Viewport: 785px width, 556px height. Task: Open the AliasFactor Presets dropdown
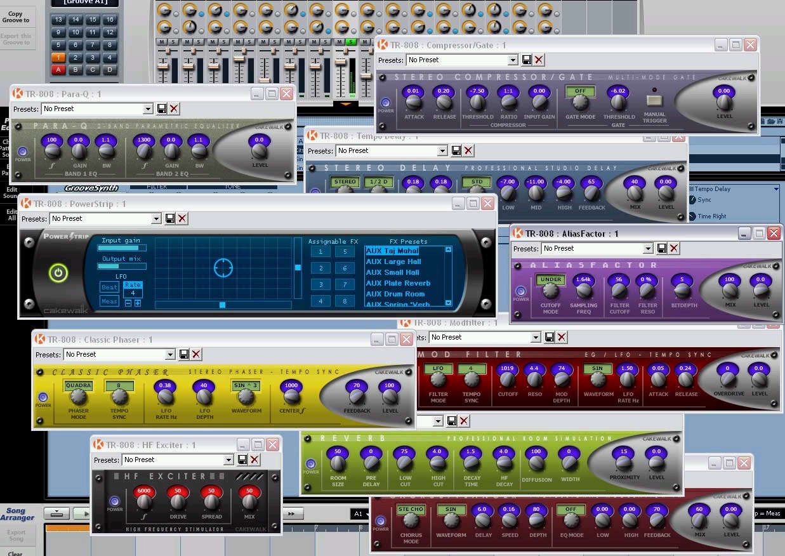click(648, 249)
